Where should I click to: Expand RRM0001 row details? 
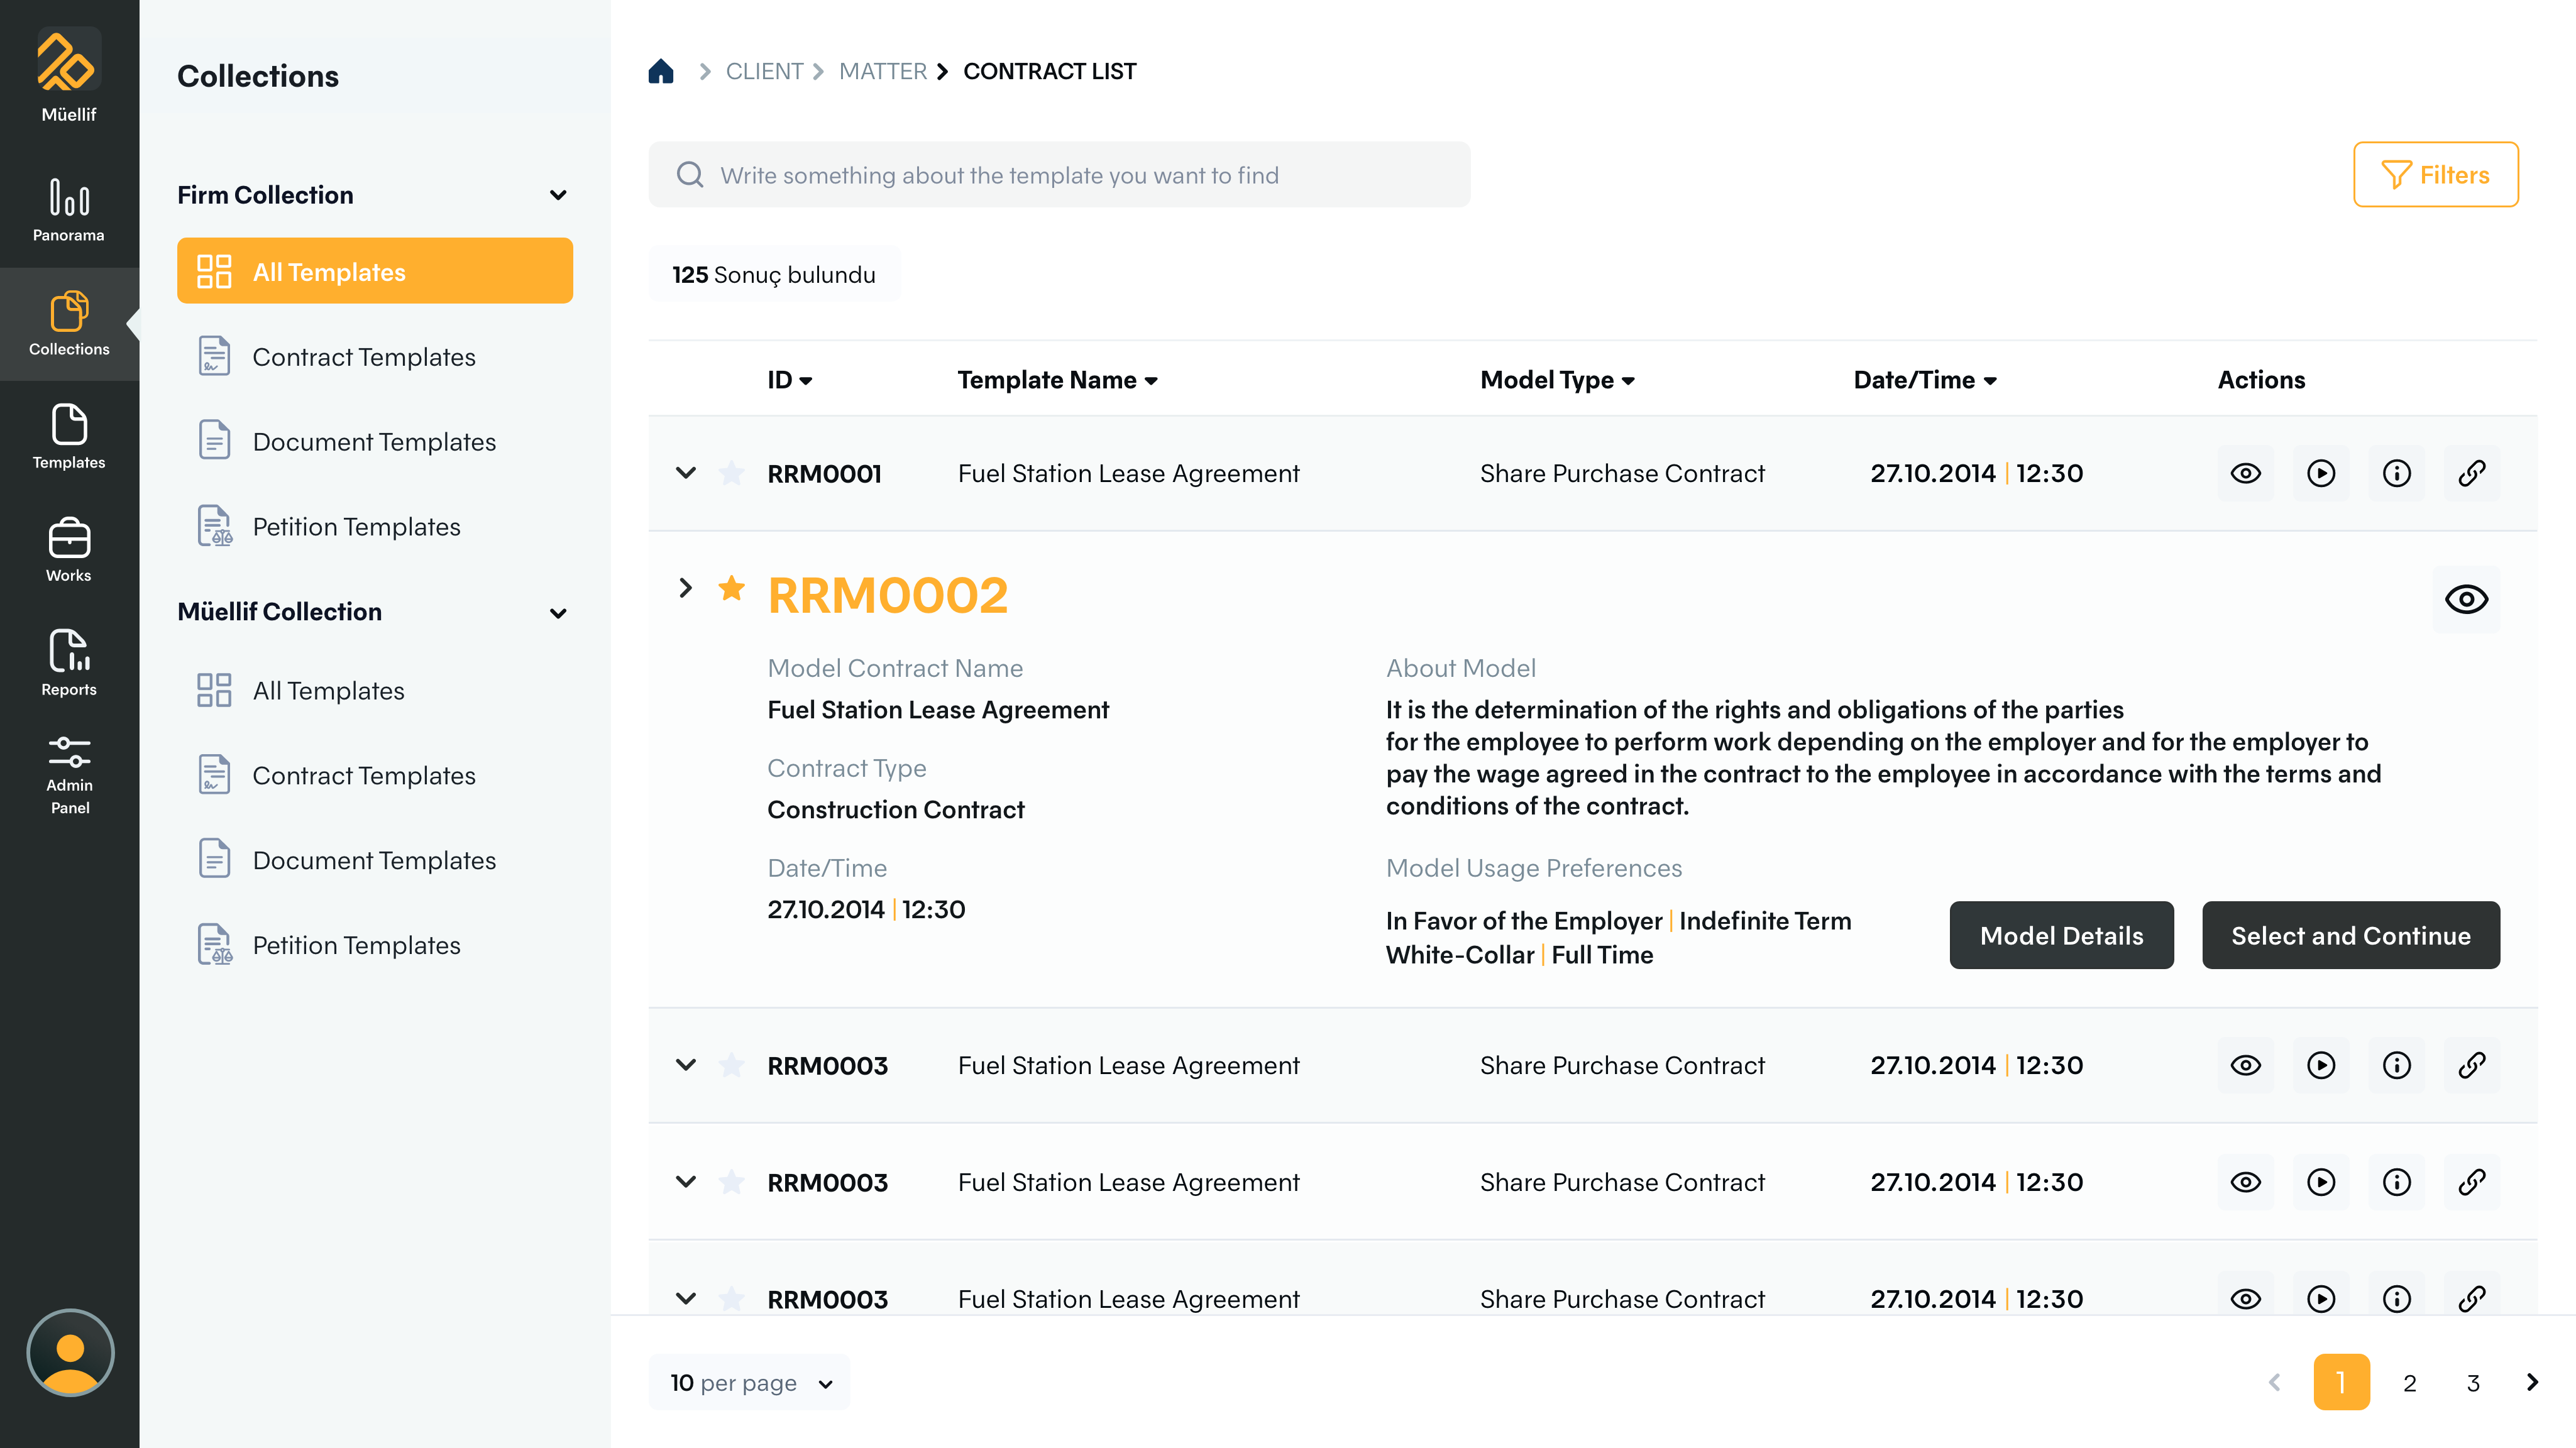click(686, 472)
